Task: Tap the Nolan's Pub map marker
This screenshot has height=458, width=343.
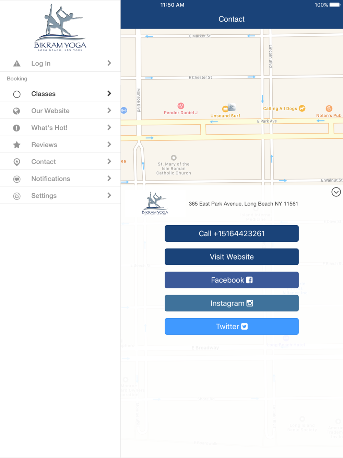Action: pyautogui.click(x=329, y=108)
